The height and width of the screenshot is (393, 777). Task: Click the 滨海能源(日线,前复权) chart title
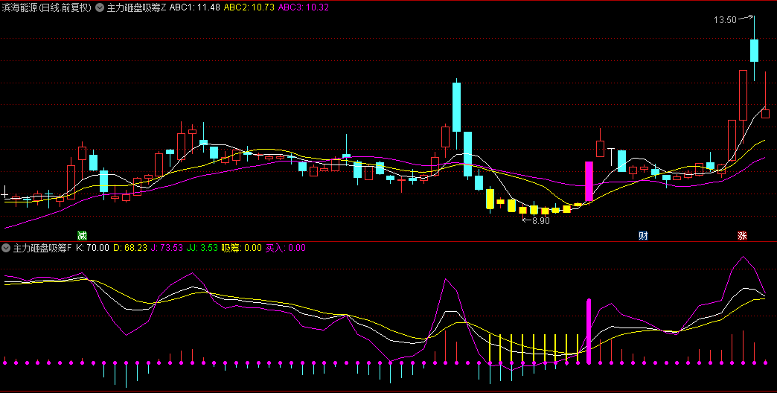(47, 8)
